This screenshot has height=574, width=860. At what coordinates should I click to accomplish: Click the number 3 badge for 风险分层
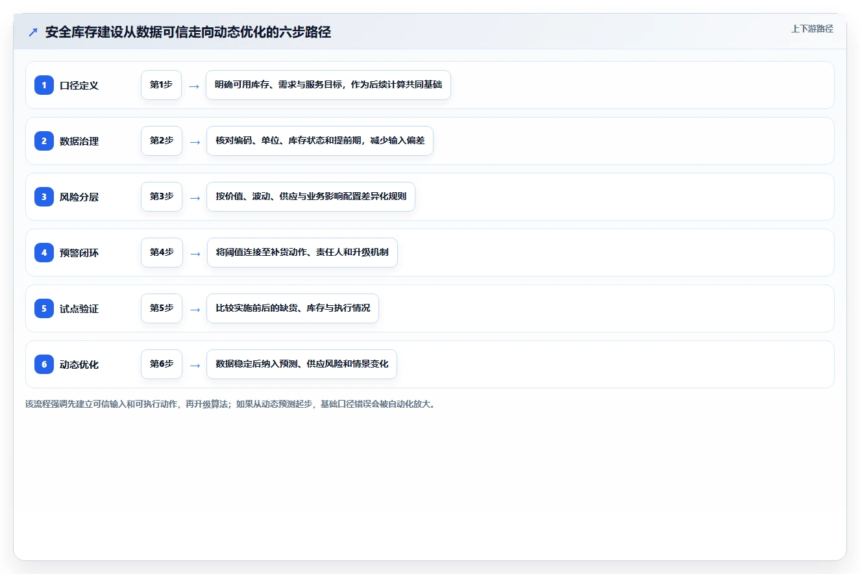pos(44,197)
